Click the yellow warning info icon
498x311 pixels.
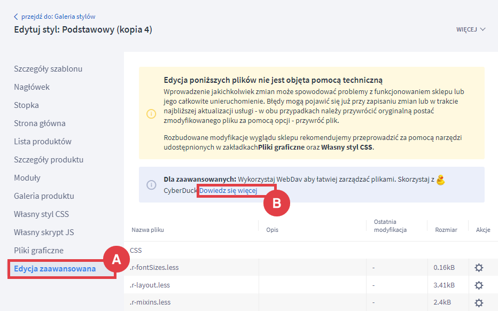coord(151,113)
